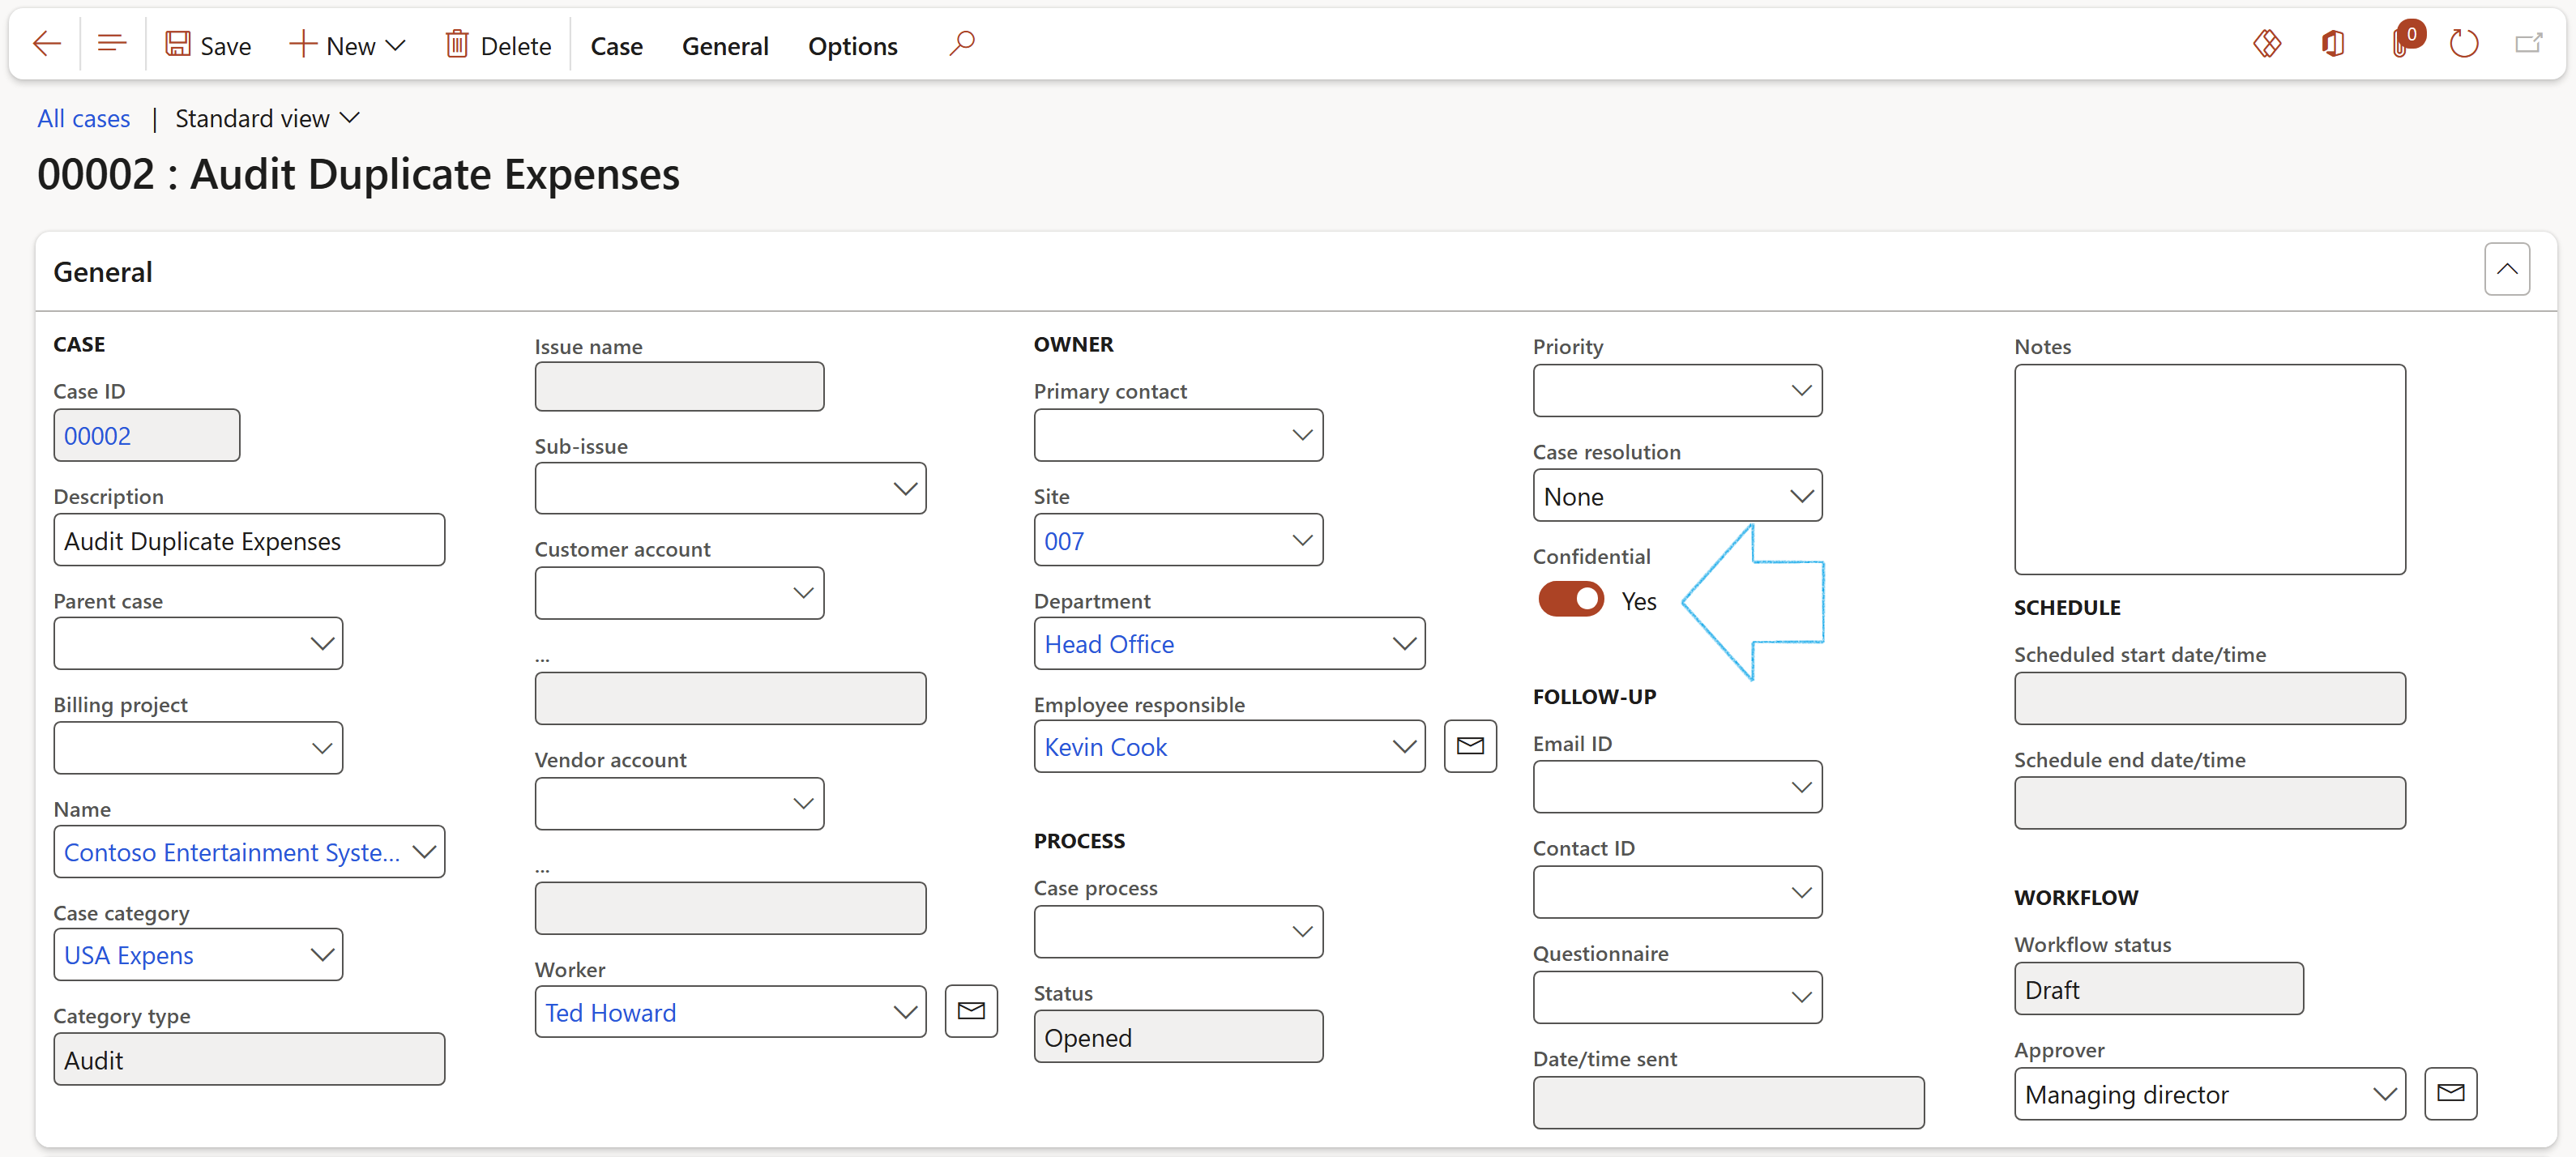Toggle the Confidential switch off
The width and height of the screenshot is (2576, 1157).
(x=1570, y=600)
